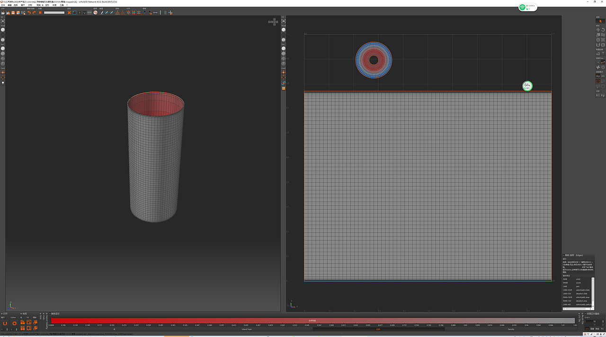Toggle first Shad. icon in 3D sidebar
Image resolution: width=606 pixels, height=337 pixels.
point(3,29)
